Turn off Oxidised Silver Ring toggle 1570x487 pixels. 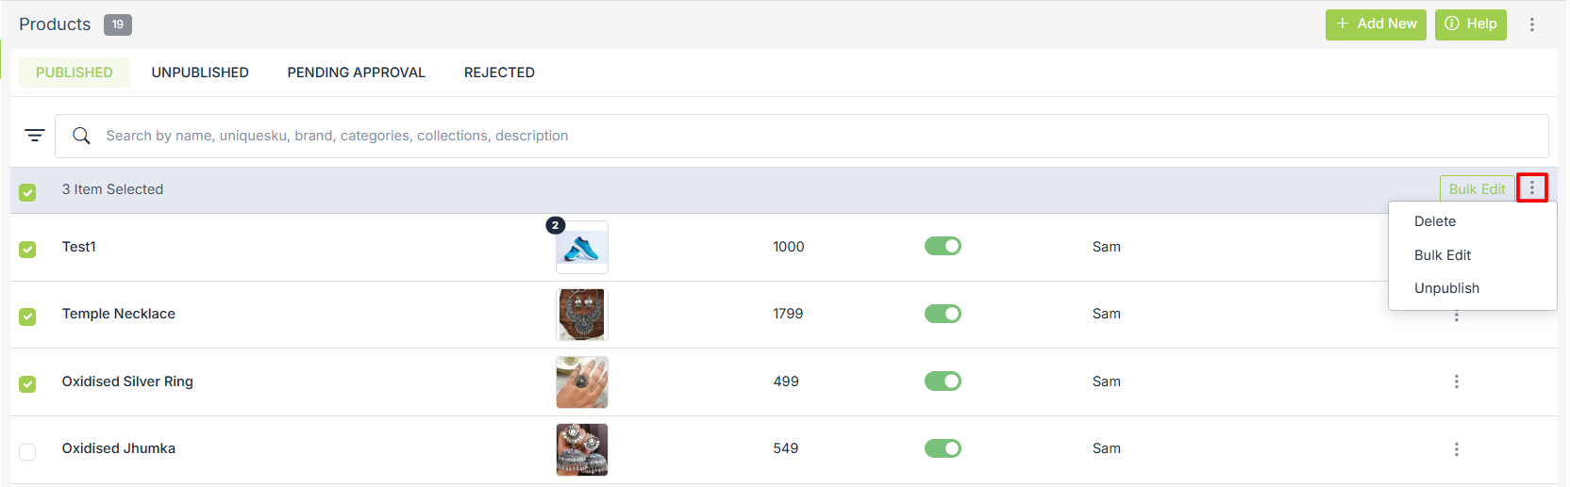point(943,381)
